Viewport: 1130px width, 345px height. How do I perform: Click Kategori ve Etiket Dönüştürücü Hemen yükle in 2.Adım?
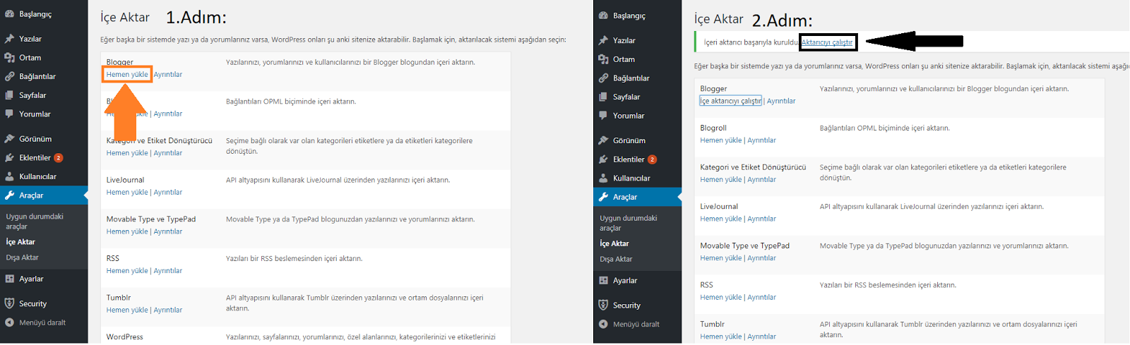pos(721,179)
